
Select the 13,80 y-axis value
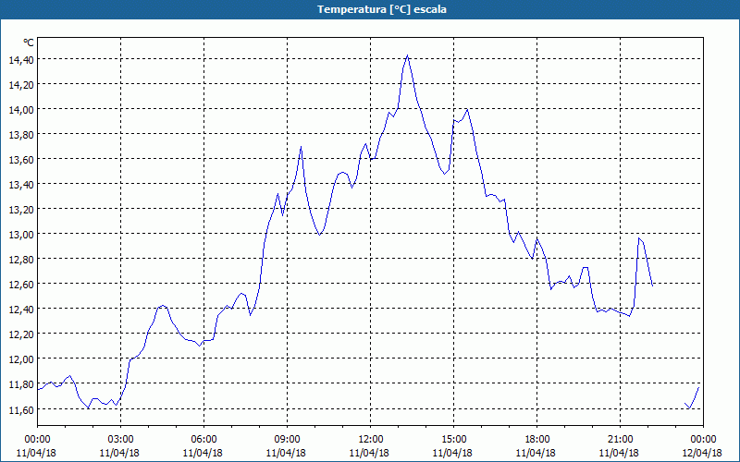pos(20,135)
